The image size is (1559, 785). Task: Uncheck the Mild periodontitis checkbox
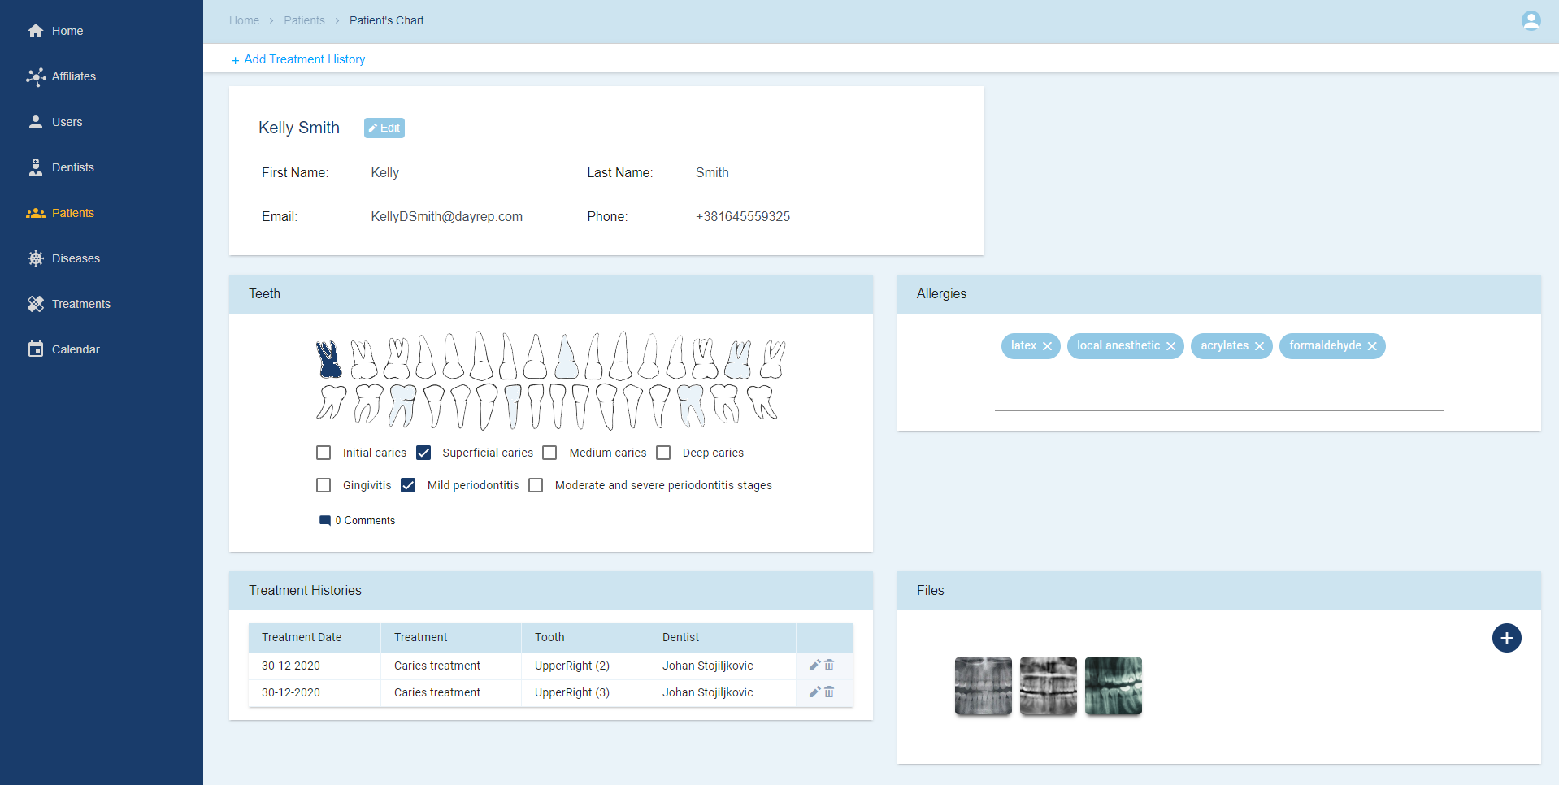tap(408, 485)
